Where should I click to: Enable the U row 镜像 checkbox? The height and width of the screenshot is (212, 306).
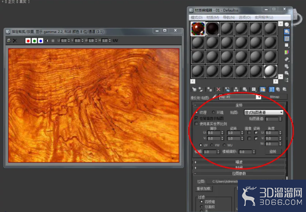click(x=249, y=133)
